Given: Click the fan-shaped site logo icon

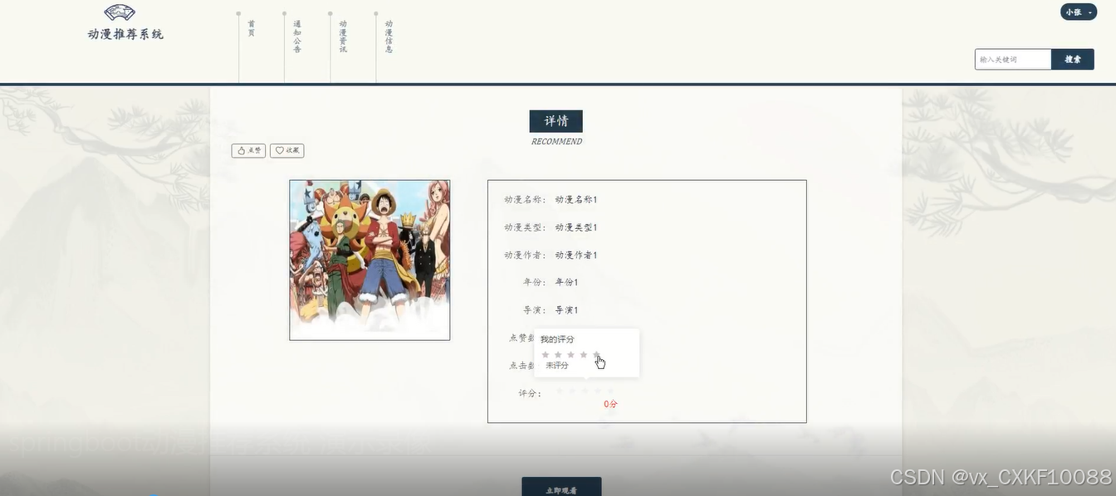Looking at the screenshot, I should [x=120, y=12].
